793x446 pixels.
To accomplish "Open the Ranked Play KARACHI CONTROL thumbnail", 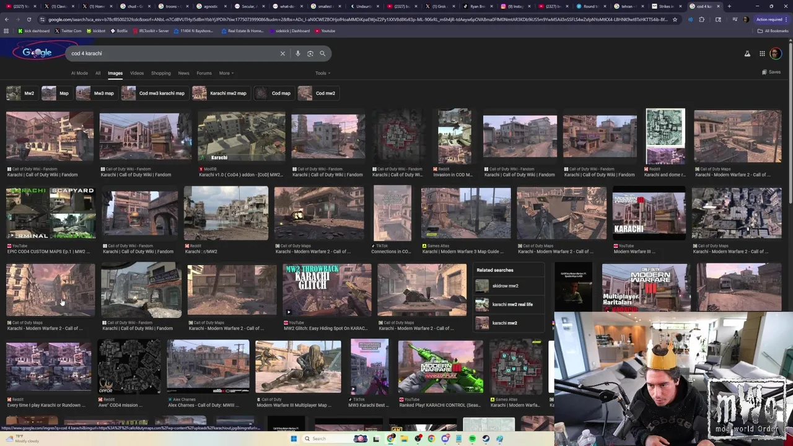I will pos(440,366).
